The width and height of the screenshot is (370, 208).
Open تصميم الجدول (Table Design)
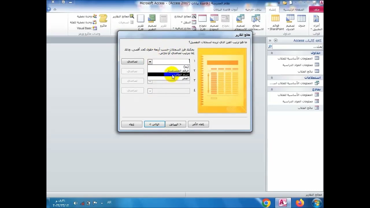pos(290,23)
